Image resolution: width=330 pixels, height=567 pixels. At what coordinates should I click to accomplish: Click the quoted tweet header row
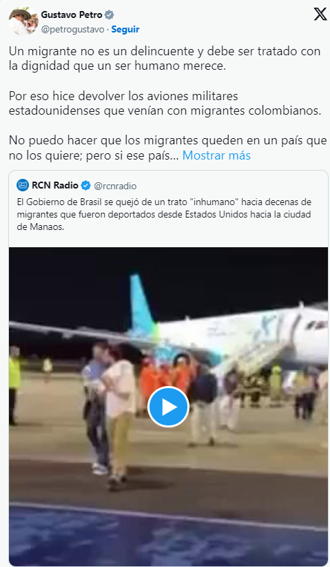(77, 186)
